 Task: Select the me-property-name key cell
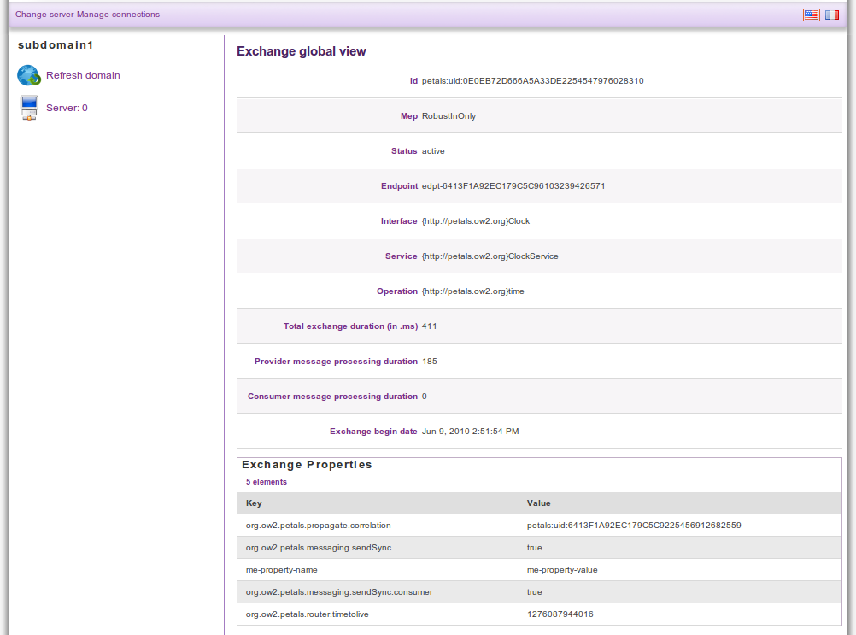tap(281, 570)
